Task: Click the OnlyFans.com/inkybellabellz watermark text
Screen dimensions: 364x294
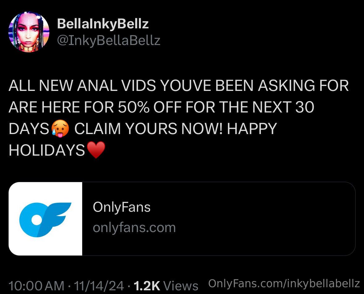Action: 284,284
